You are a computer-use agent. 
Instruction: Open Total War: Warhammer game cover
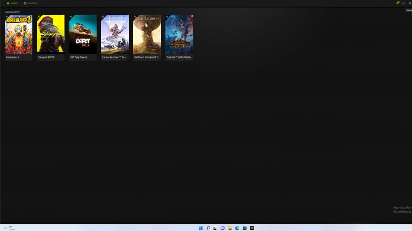coord(179,35)
